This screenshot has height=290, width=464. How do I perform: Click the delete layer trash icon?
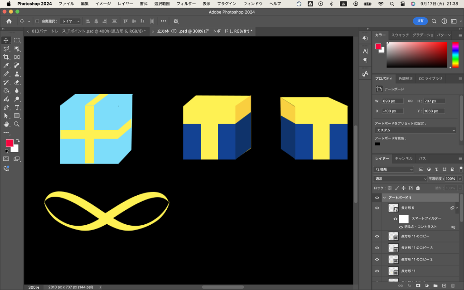[453, 286]
